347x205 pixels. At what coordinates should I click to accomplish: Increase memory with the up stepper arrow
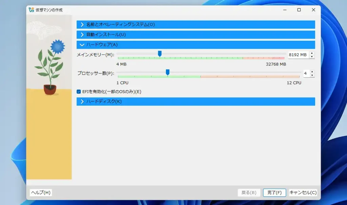[x=312, y=53]
